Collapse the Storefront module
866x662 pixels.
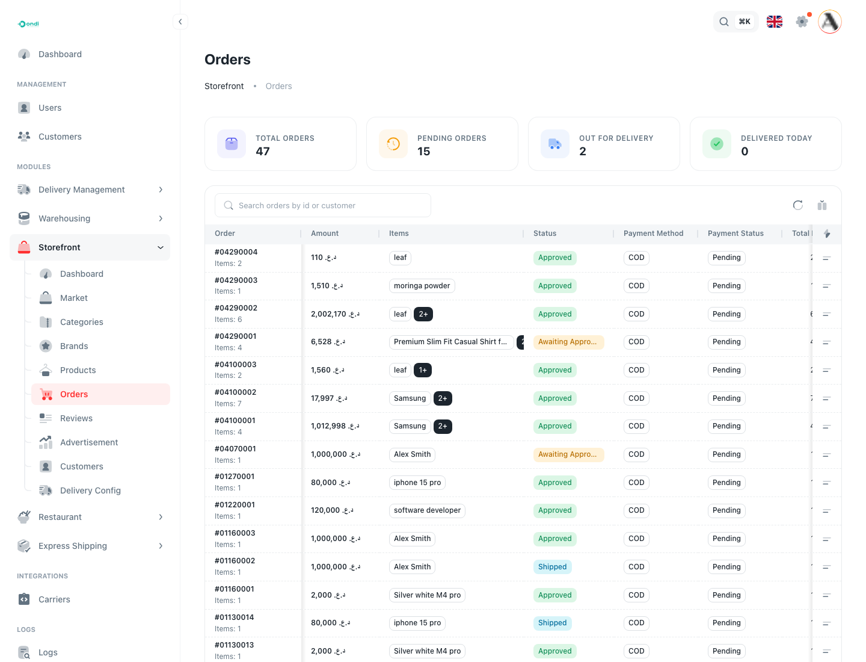coord(90,247)
